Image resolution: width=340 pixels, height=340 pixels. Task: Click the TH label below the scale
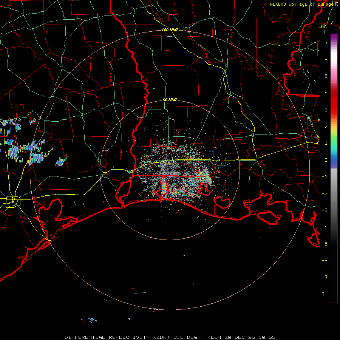tap(325, 294)
